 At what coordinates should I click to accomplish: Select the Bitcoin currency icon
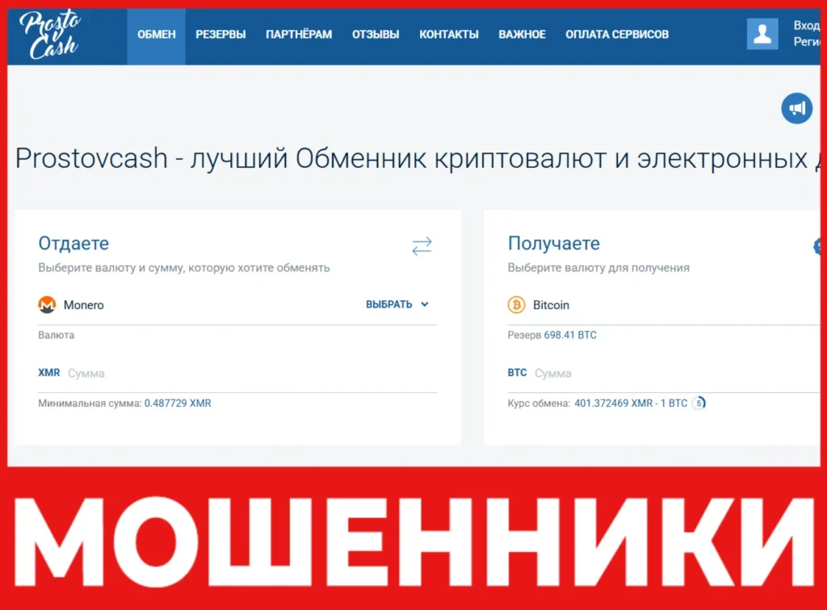[x=517, y=305]
